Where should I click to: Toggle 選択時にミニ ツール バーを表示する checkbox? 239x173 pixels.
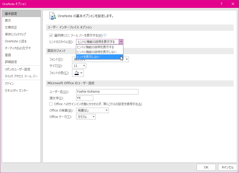[51, 35]
